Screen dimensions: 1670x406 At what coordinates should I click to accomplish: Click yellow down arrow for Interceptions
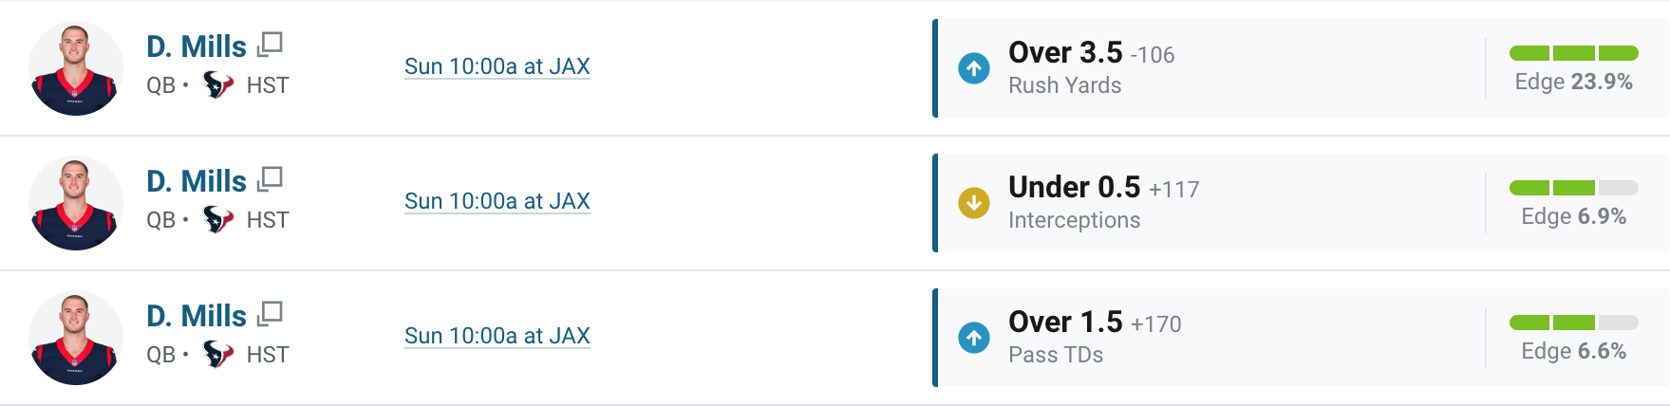coord(974,203)
